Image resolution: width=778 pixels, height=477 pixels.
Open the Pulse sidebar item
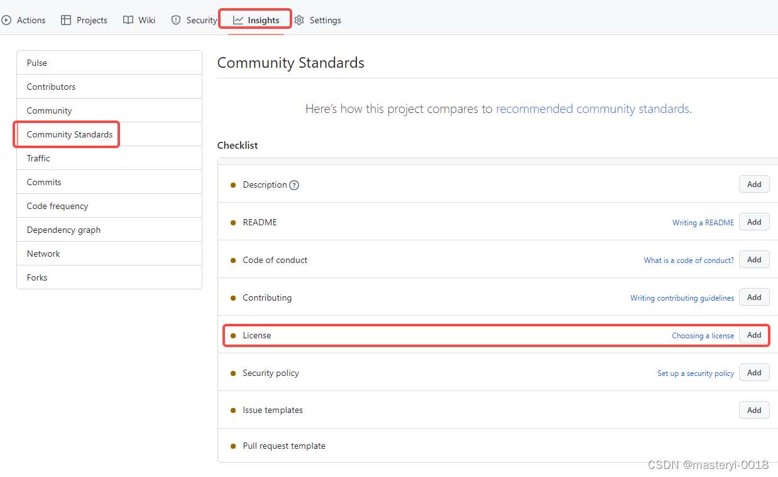(x=109, y=63)
